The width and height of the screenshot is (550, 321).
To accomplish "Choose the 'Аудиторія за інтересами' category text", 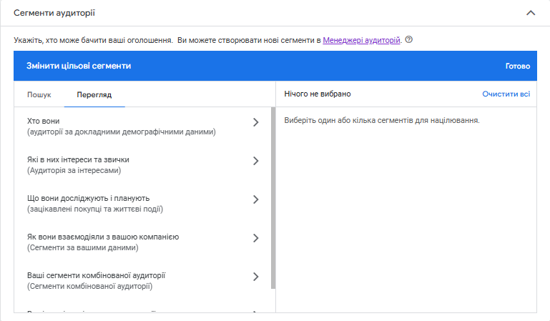I will click(74, 171).
